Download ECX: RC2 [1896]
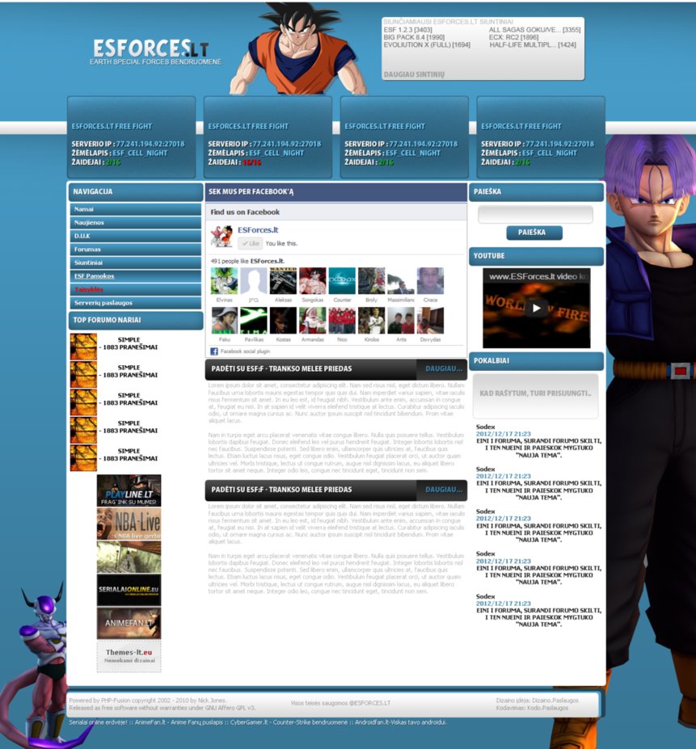This screenshot has width=696, height=749. [513, 37]
